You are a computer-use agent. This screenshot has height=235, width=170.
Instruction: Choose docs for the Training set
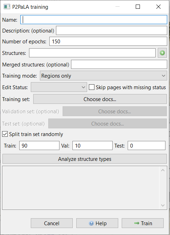tap(100, 99)
